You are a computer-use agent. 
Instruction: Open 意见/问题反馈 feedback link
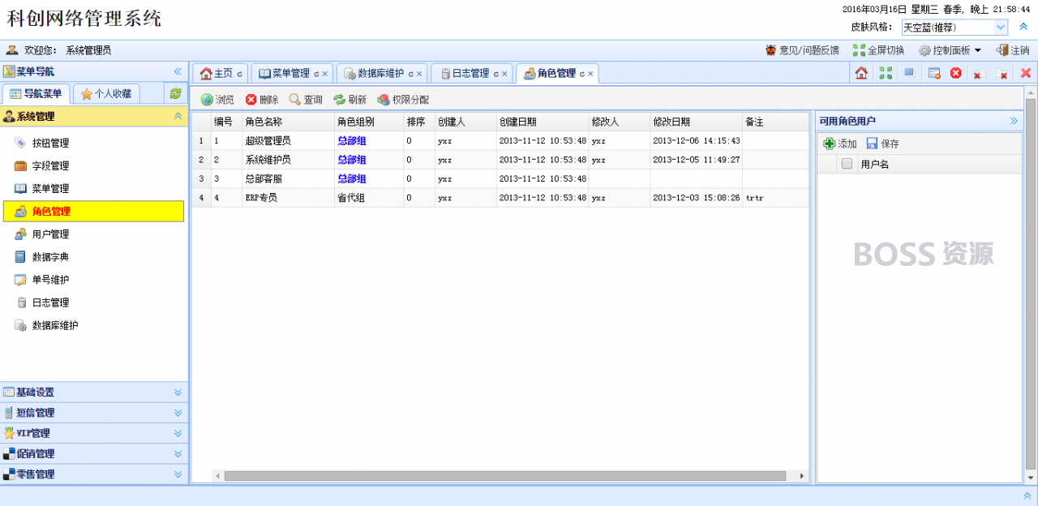(802, 50)
